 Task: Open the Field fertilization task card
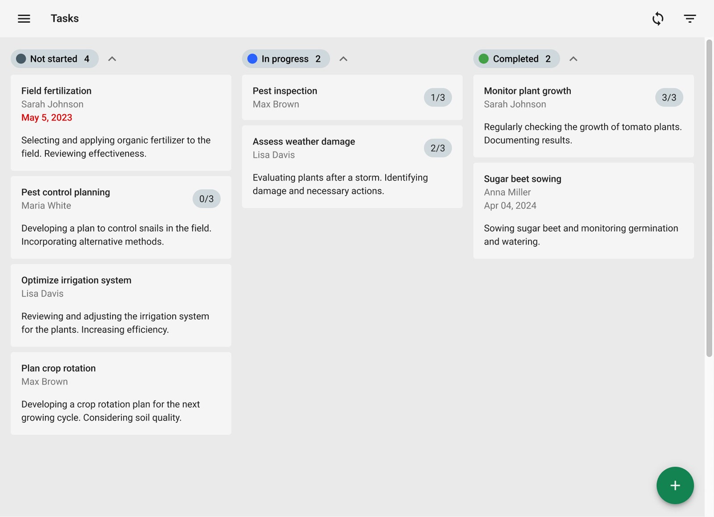(120, 124)
